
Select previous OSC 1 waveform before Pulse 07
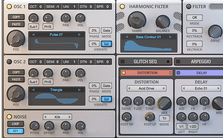pyautogui.click(x=33, y=34)
